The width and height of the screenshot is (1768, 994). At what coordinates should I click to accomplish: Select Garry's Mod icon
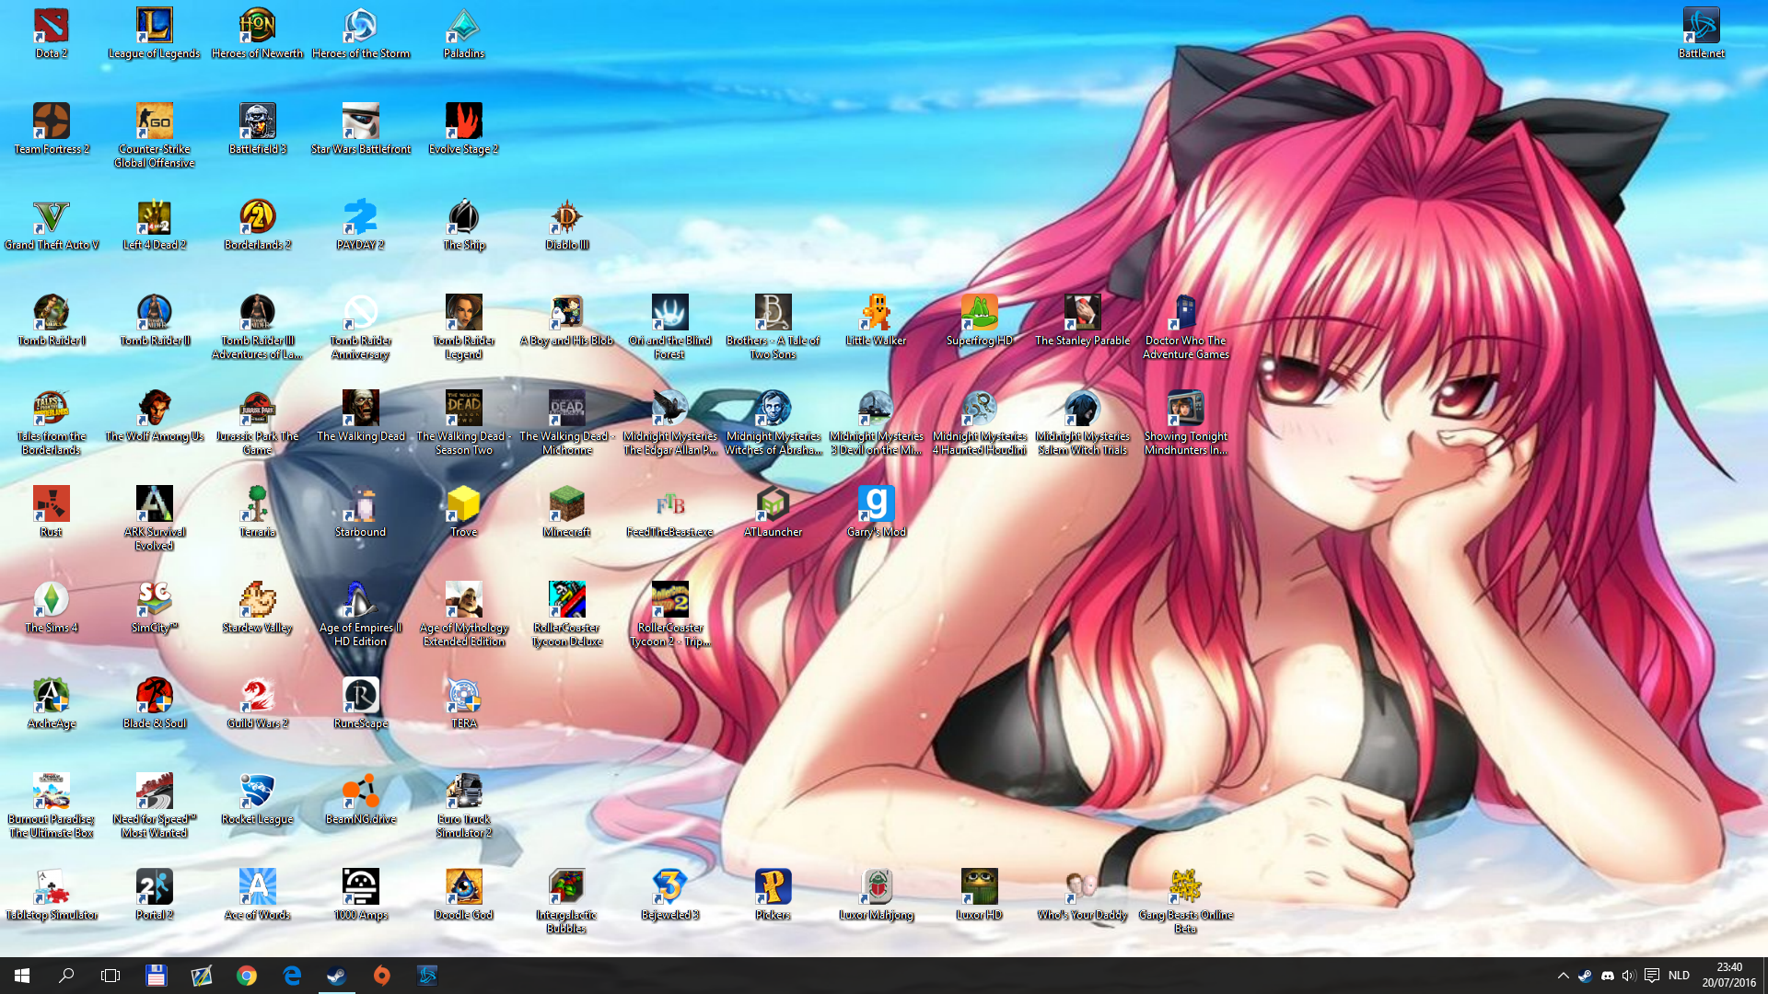[876, 512]
